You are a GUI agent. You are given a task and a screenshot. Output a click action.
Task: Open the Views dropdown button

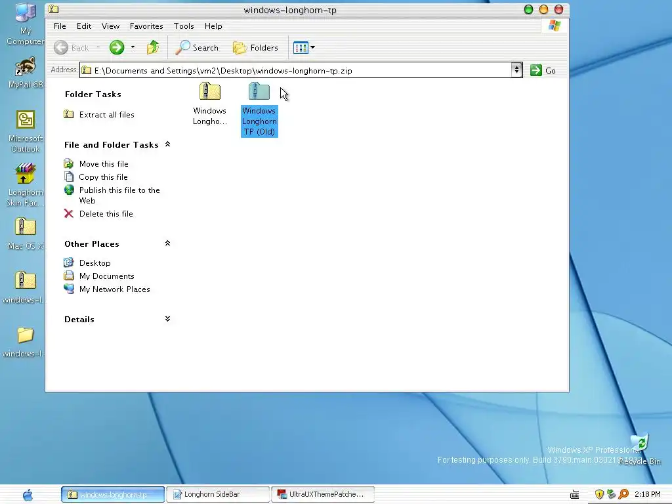[304, 47]
